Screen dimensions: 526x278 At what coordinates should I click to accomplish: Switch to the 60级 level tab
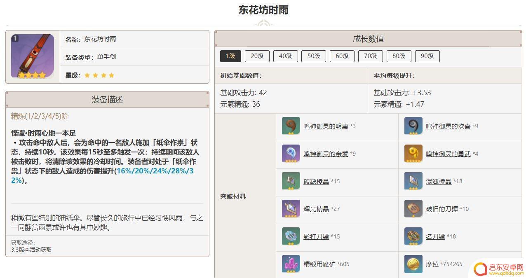[342, 56]
